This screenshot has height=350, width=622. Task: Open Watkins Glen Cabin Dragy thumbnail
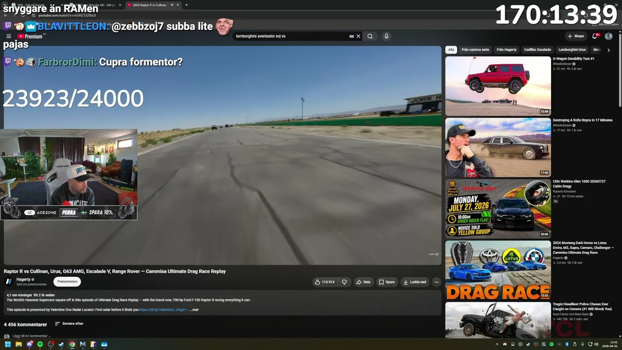coord(498,209)
